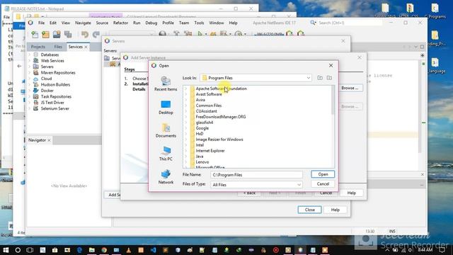Open Windows Start menu
The width and height of the screenshot is (453, 255).
6,250
